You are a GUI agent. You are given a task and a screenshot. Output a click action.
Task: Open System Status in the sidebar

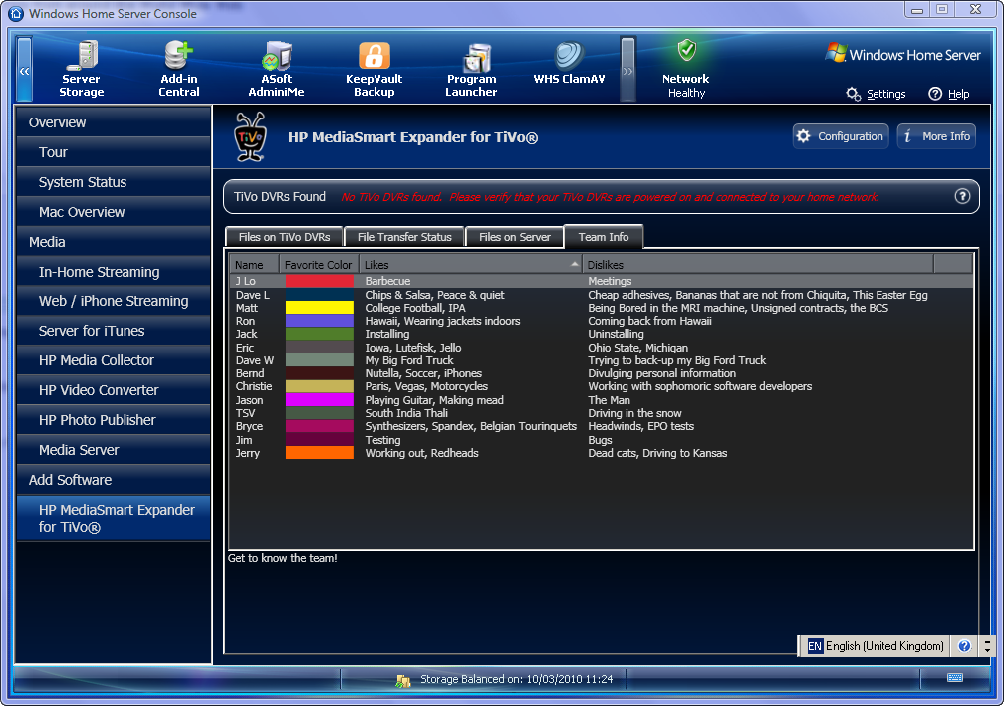click(x=114, y=182)
